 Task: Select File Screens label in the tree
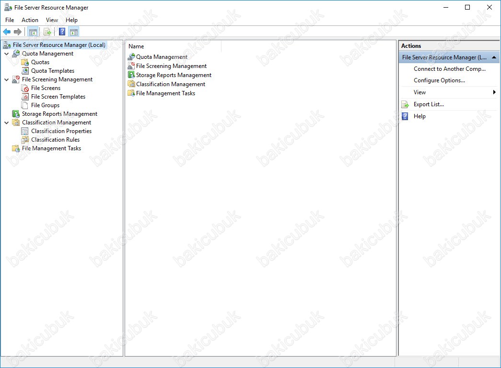[46, 88]
